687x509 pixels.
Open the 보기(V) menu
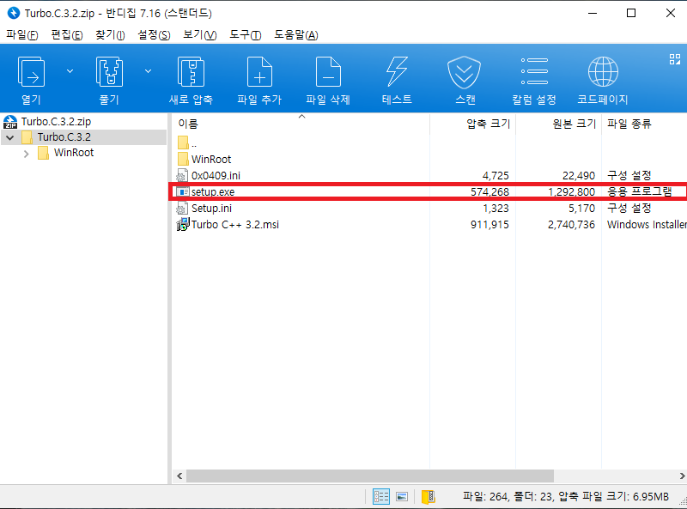pos(200,35)
